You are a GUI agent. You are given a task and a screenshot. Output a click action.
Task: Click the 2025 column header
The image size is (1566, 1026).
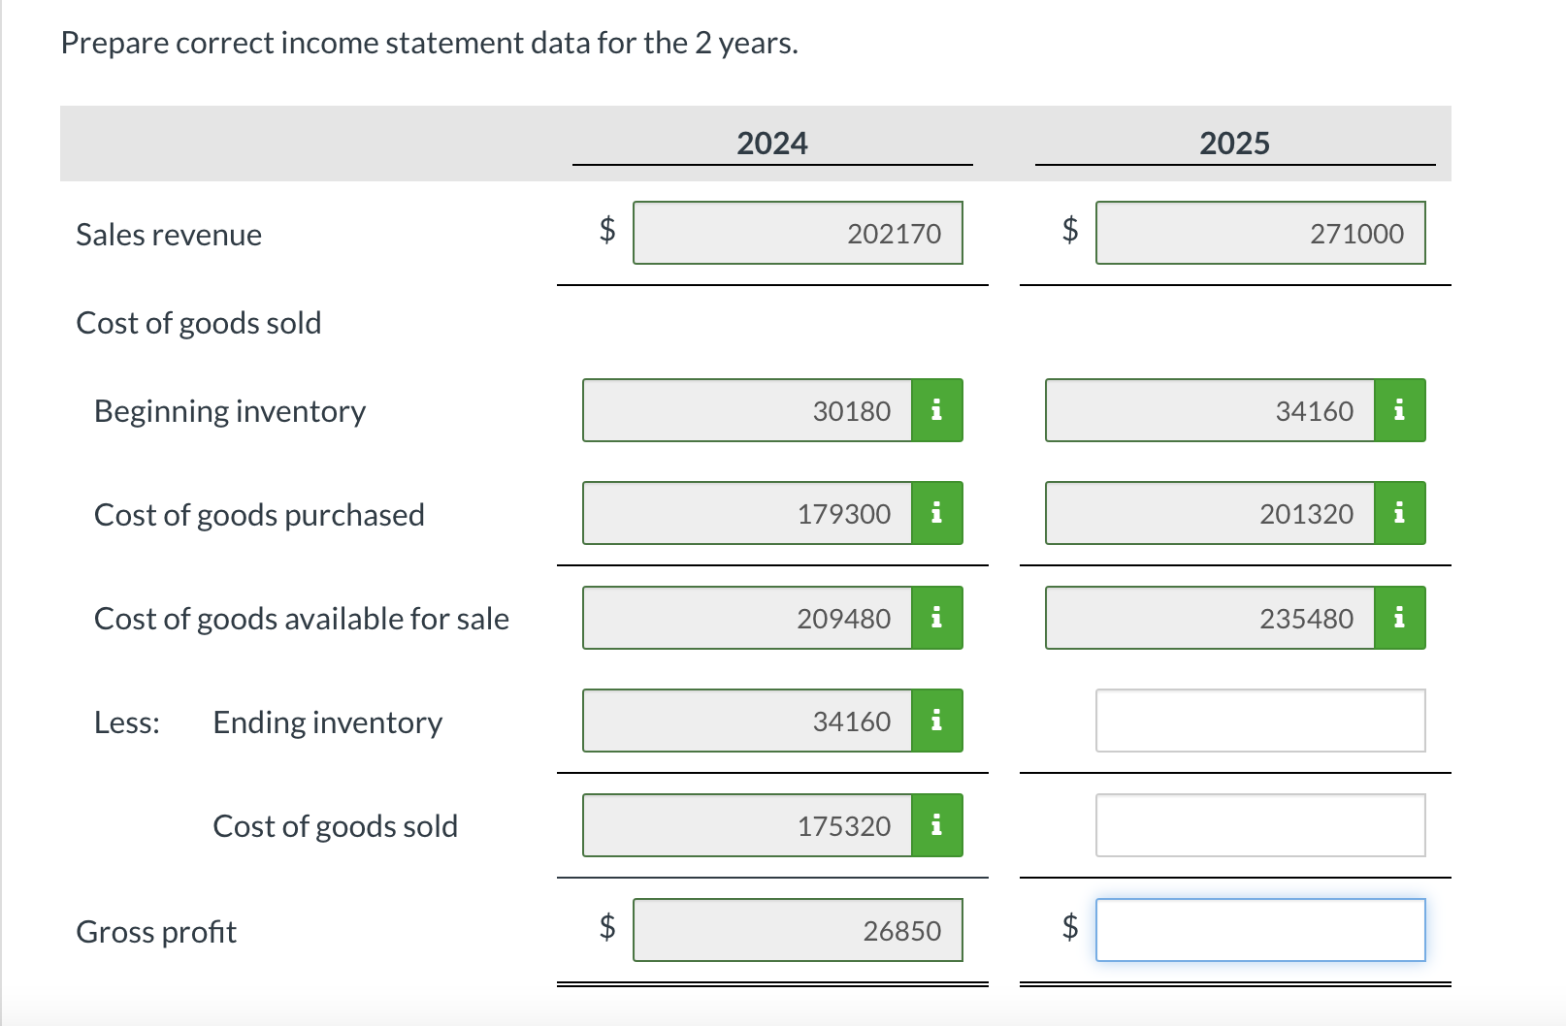coord(1234,143)
